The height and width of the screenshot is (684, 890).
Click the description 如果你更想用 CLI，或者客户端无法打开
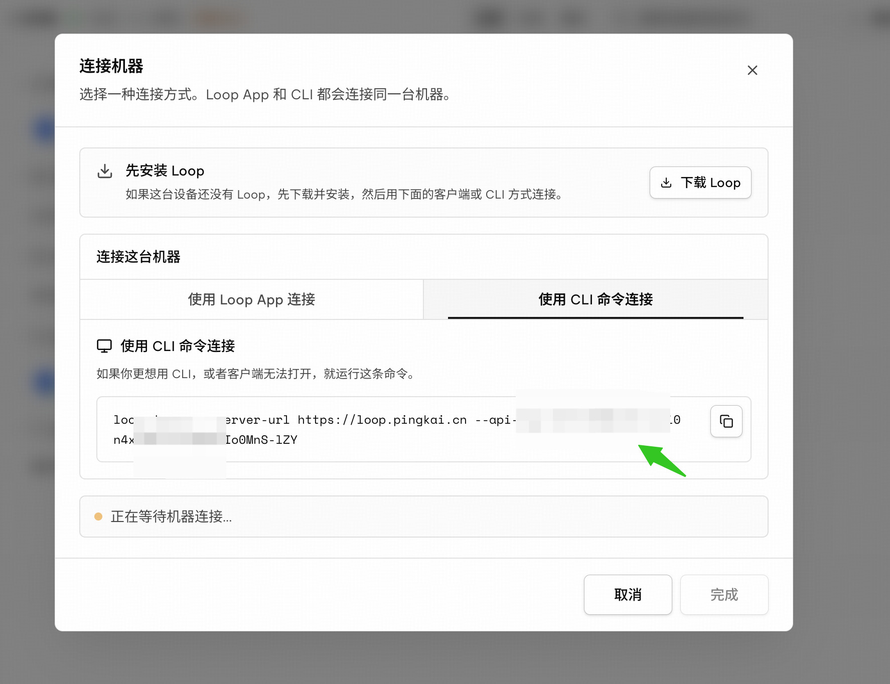click(256, 374)
